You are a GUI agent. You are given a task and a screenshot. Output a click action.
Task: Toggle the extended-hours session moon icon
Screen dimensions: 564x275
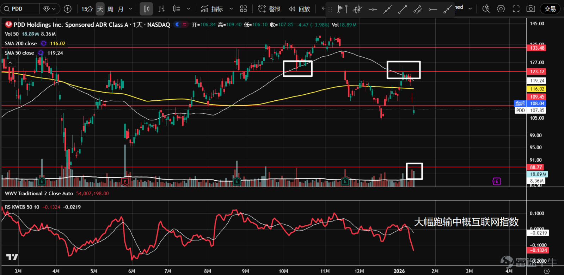pos(178,25)
